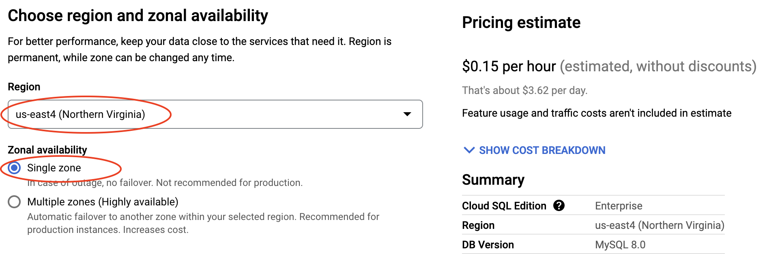The width and height of the screenshot is (765, 254).
Task: Open the Region dropdown showing us-east4
Action: click(215, 114)
